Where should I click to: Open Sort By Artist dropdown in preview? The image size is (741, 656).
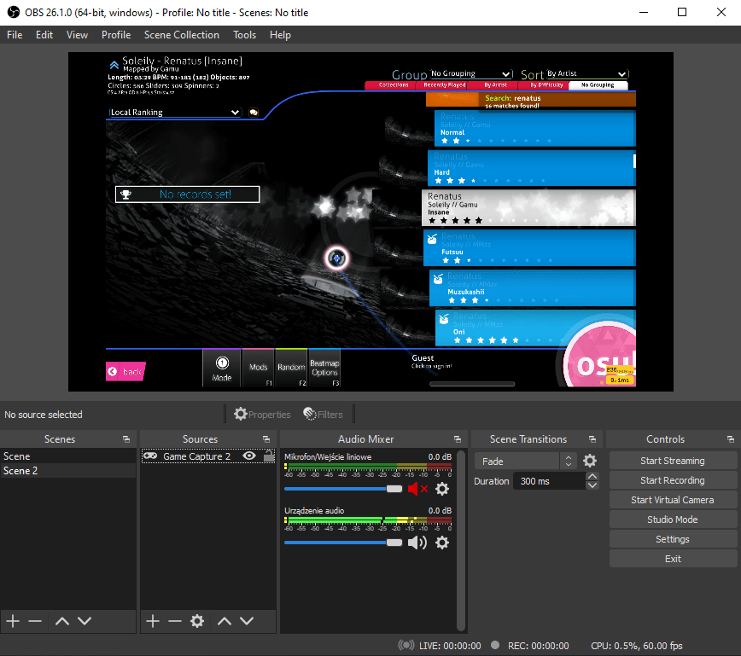[x=587, y=73]
